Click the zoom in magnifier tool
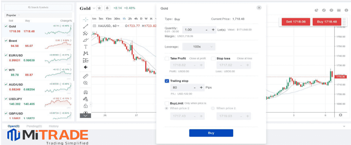The width and height of the screenshot is (351, 145). pos(86,83)
